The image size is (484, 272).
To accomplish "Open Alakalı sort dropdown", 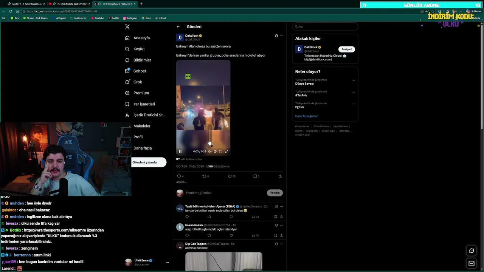I will pyautogui.click(x=181, y=182).
